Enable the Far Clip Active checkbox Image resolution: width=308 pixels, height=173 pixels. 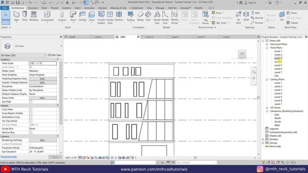(31, 121)
